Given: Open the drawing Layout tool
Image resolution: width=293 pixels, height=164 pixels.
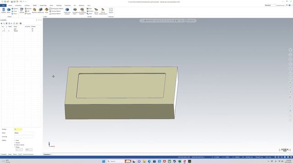Looking at the screenshot, I should point(111,10).
